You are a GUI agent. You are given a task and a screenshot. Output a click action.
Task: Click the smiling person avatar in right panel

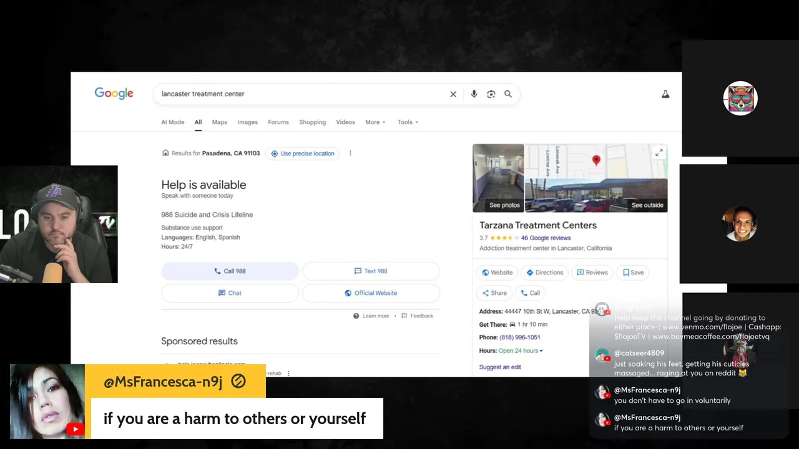[740, 223]
